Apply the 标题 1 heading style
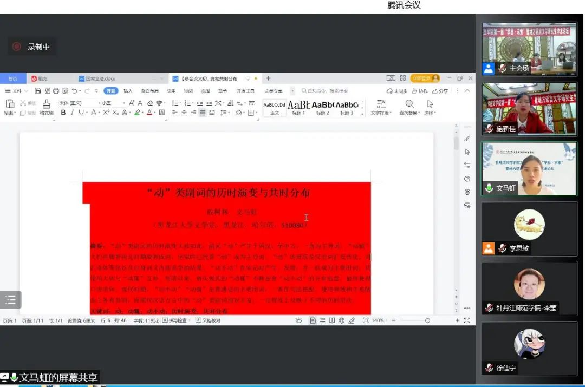Image resolution: width=585 pixels, height=387 pixels. 299,106
